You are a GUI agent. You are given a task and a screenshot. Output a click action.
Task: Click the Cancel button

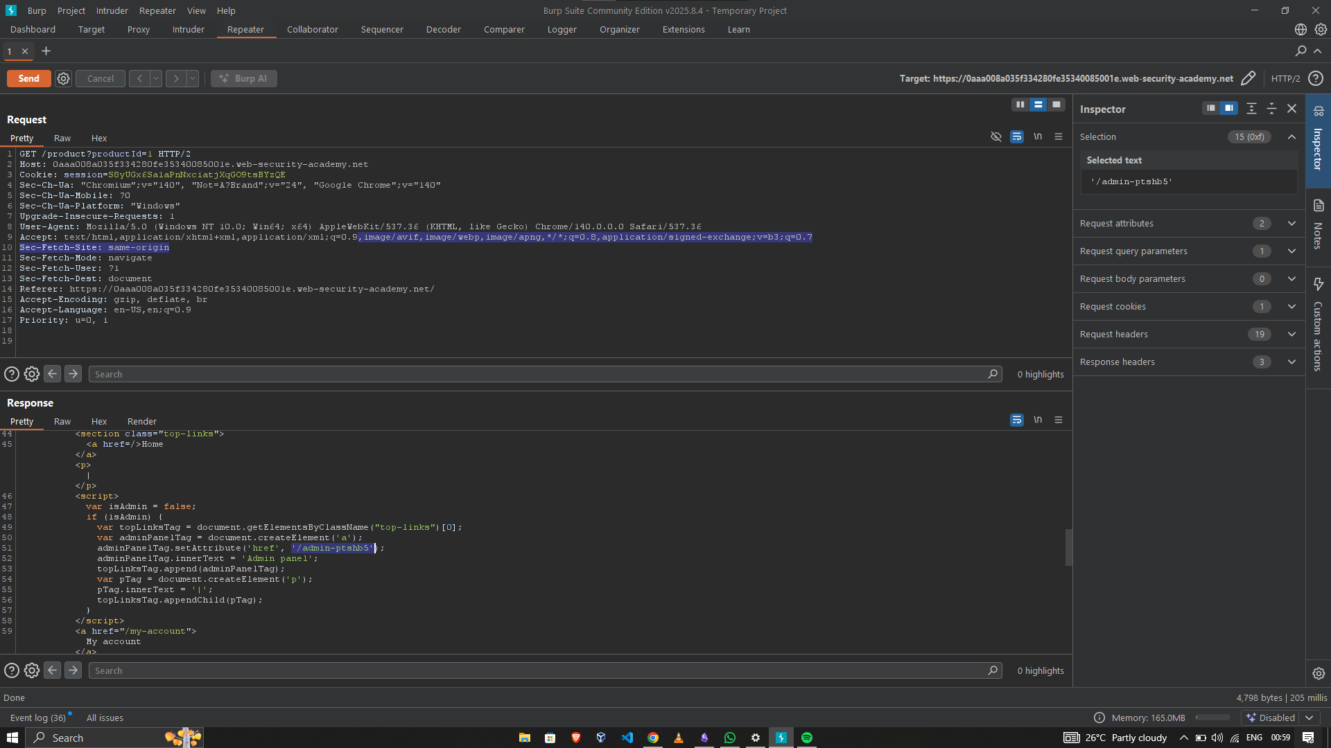click(100, 79)
